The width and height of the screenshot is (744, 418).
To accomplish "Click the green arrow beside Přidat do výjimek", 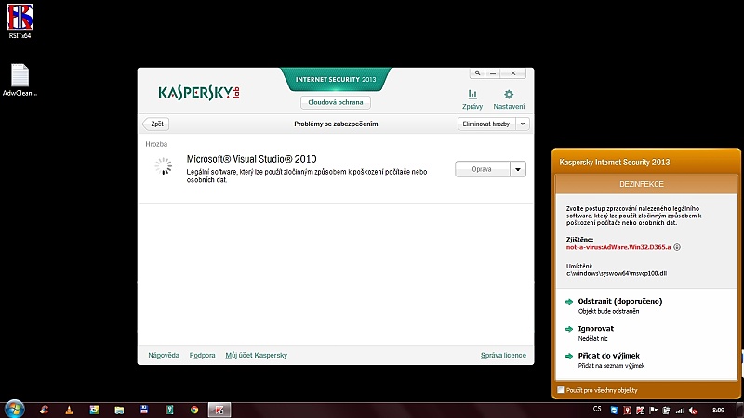I will (x=569, y=356).
